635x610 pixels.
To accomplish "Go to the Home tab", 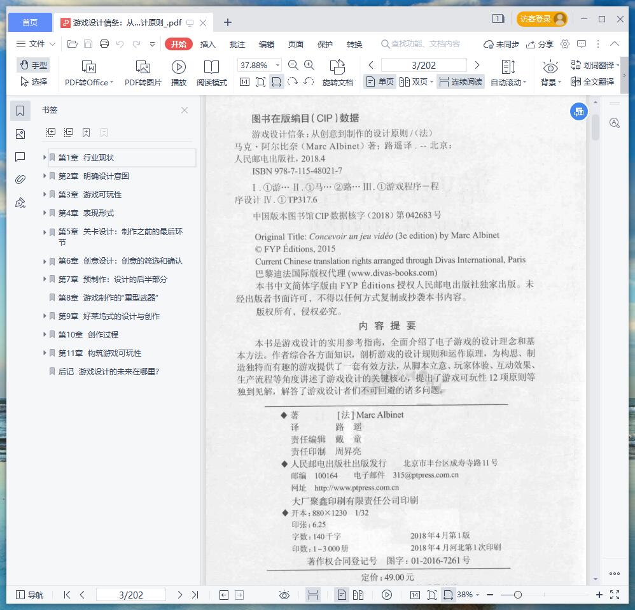I will 30,22.
